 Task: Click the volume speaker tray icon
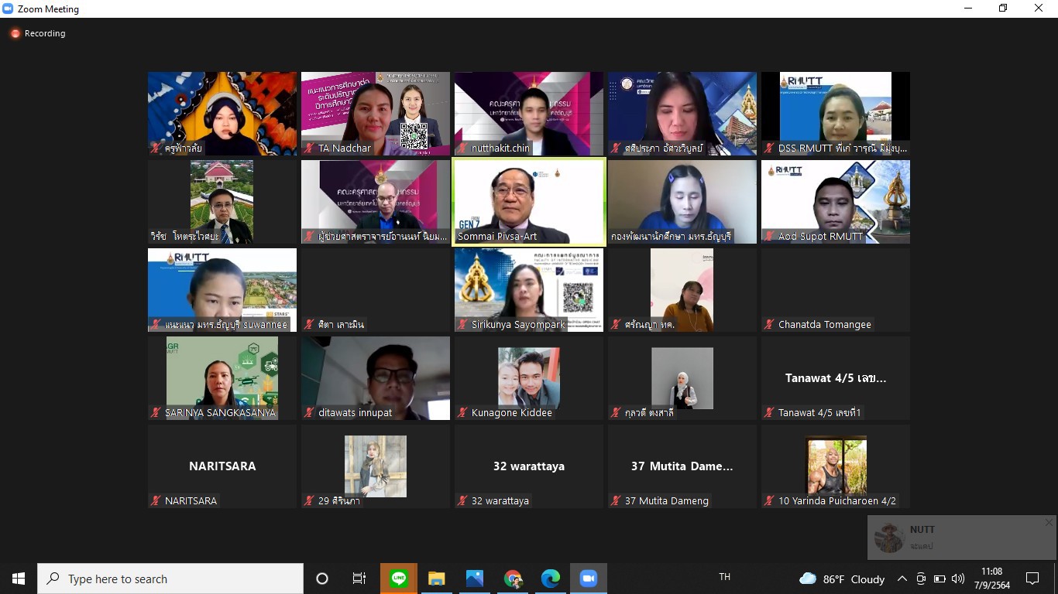pos(958,579)
